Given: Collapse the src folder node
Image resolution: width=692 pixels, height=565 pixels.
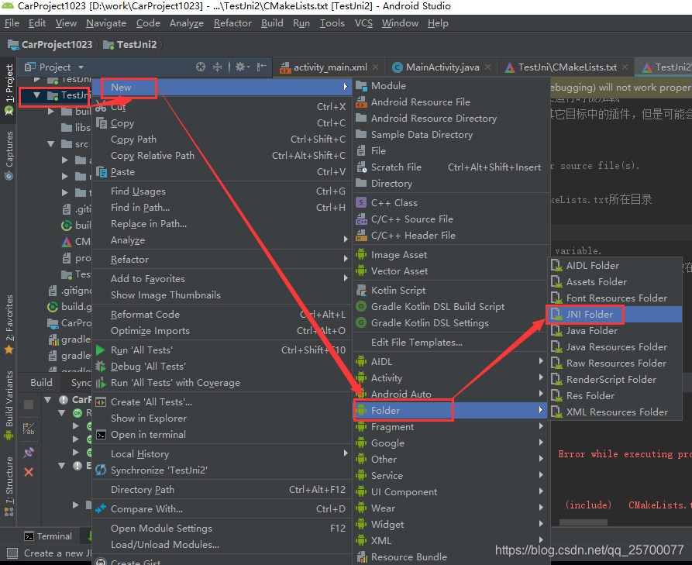Looking at the screenshot, I should 50,144.
